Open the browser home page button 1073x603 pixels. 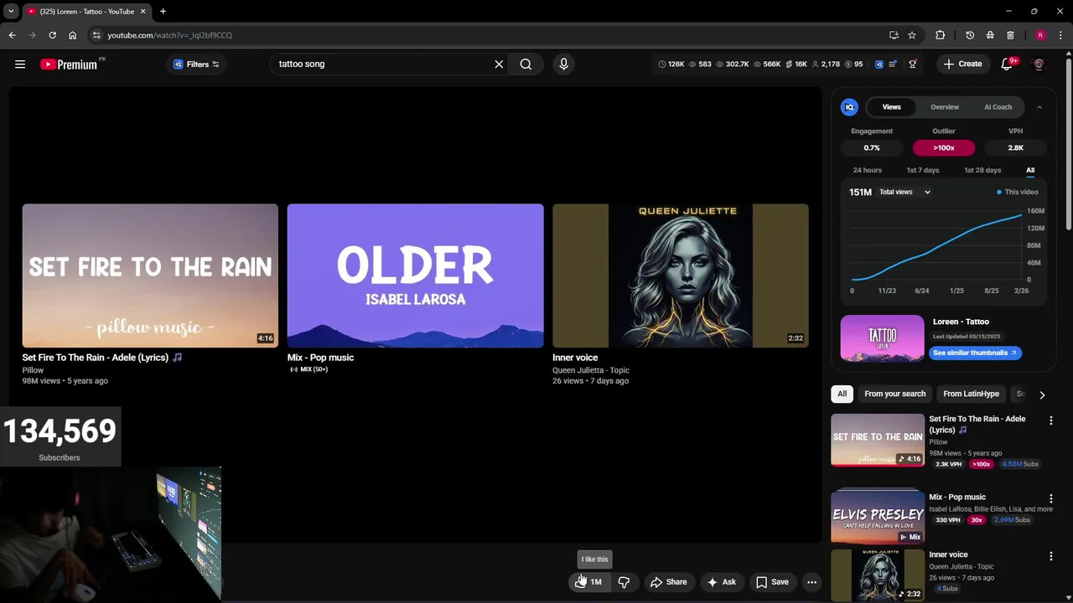coord(72,35)
